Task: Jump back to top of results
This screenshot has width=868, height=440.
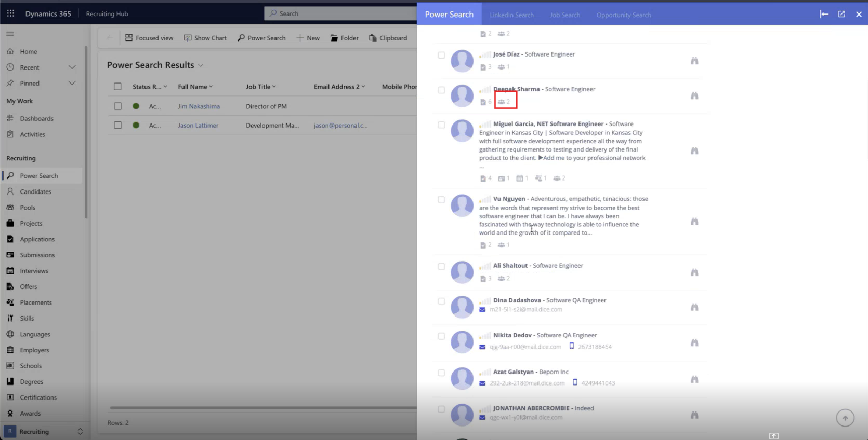Action: click(x=845, y=418)
